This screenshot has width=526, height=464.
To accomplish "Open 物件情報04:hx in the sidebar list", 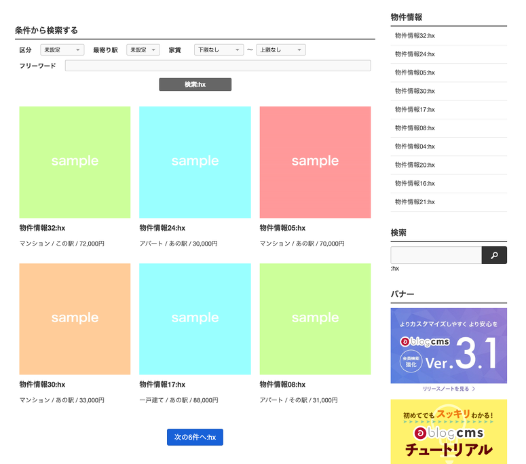I will (x=415, y=147).
